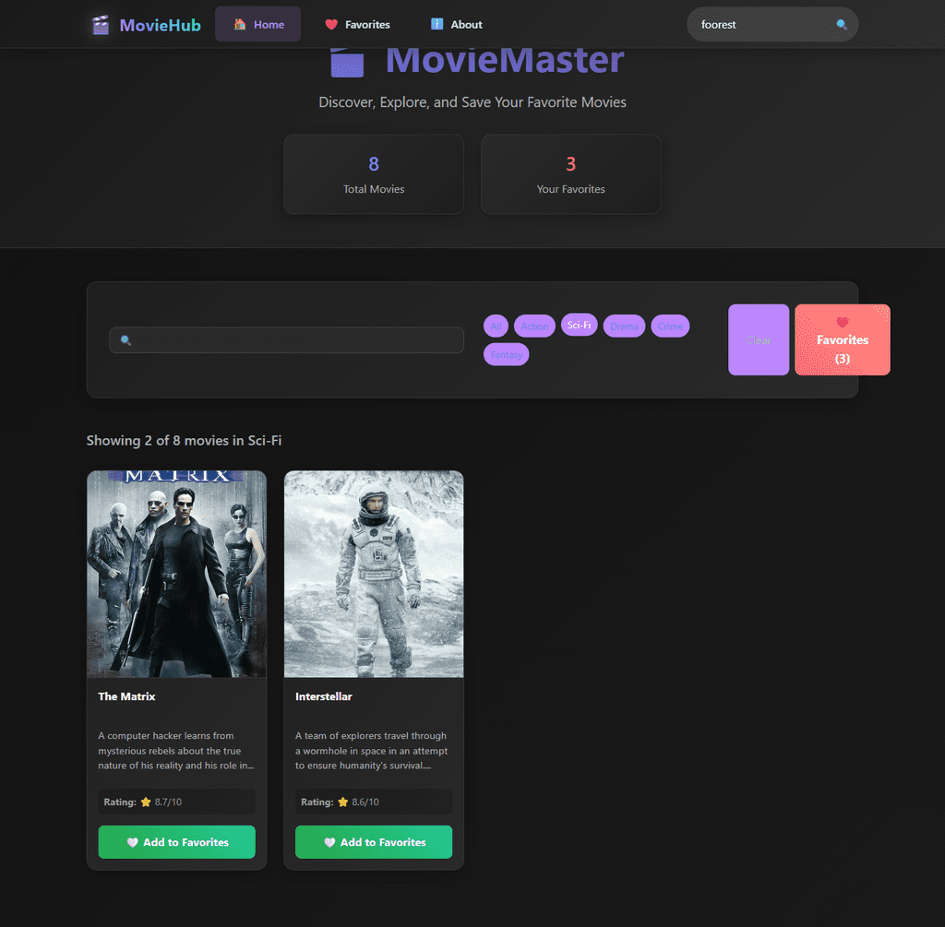Open the About nav tab
Viewport: 945px width, 927px height.
click(x=456, y=24)
